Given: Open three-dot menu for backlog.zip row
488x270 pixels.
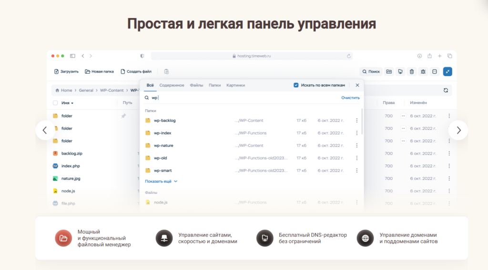Looking at the screenshot, I should point(449,154).
